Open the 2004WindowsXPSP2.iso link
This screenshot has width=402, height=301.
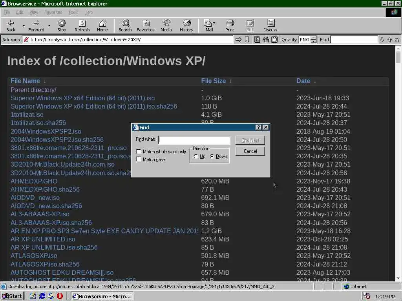point(46,132)
